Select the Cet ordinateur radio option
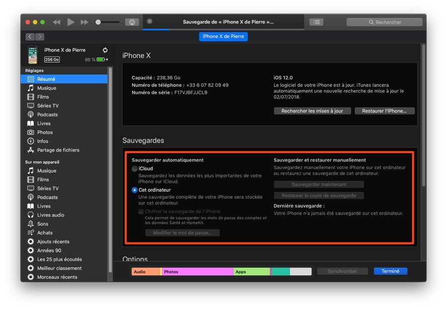This screenshot has height=309, width=447. tap(135, 190)
